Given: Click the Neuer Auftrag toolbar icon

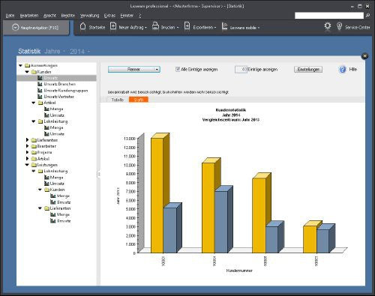Looking at the screenshot, I should (x=113, y=26).
